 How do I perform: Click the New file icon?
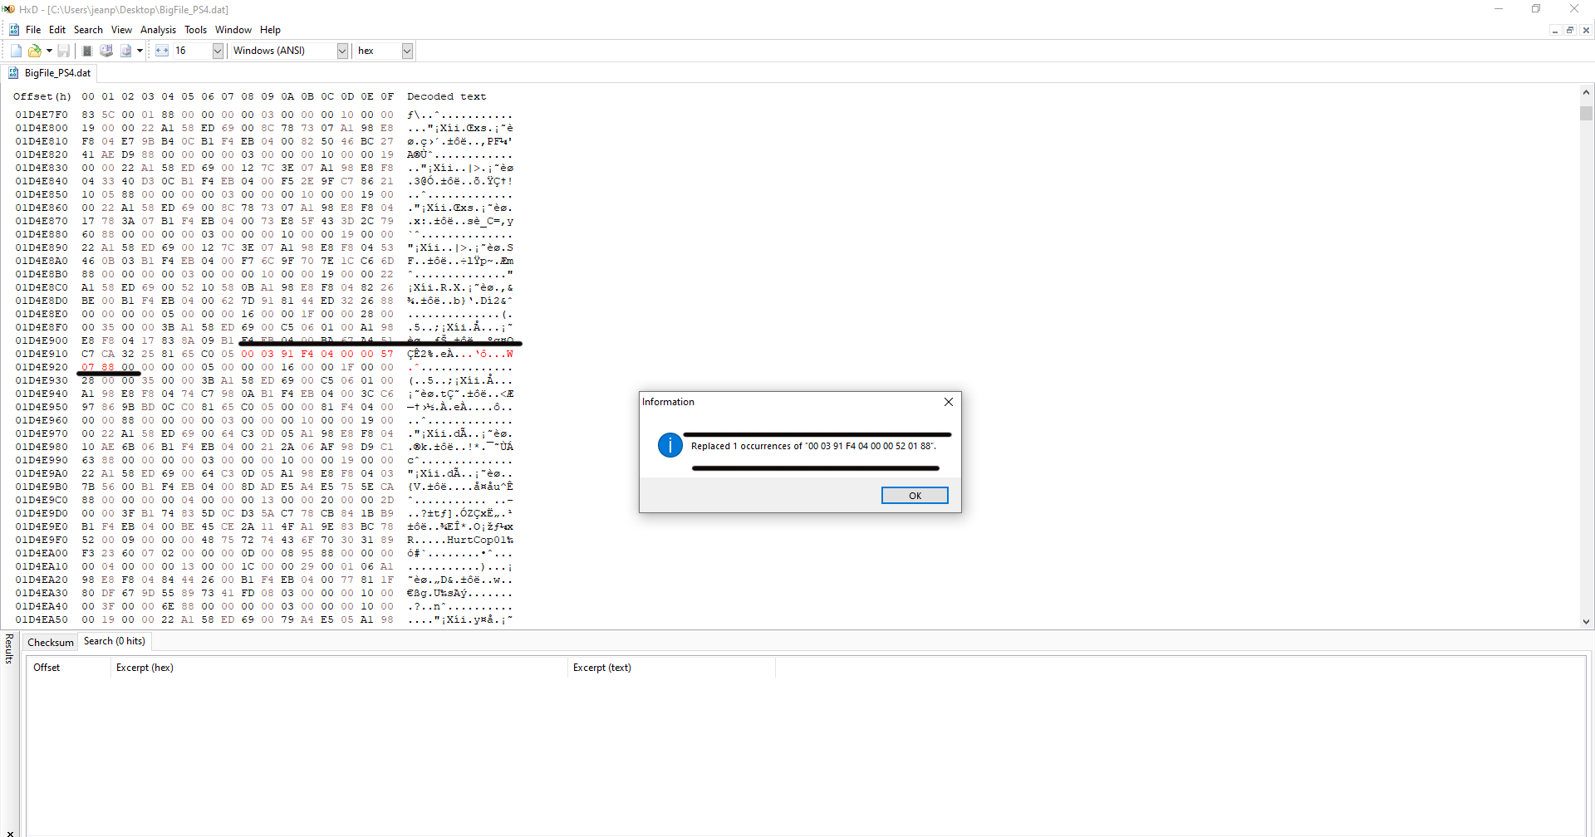click(17, 51)
